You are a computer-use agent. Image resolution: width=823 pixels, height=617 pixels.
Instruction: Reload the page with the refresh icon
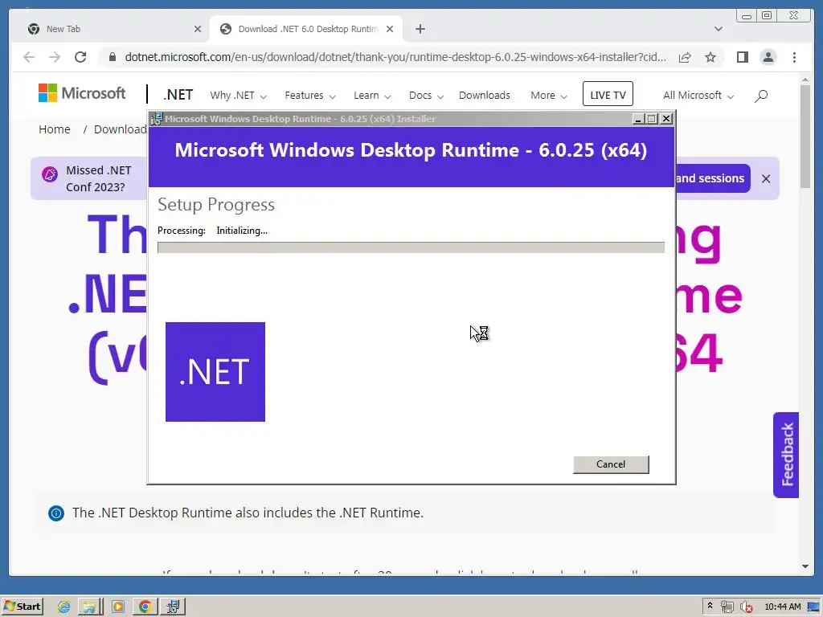click(80, 57)
